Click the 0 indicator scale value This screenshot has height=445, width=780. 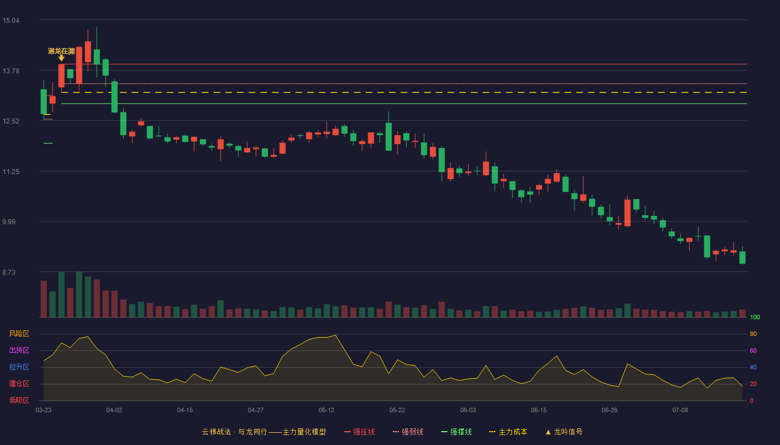click(752, 400)
